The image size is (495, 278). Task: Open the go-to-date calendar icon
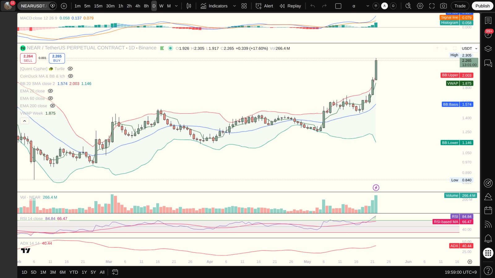(x=115, y=272)
